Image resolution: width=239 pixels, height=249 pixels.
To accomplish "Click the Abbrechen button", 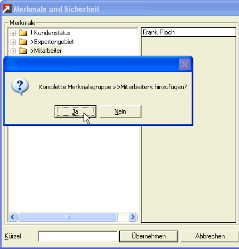I will click(210, 236).
